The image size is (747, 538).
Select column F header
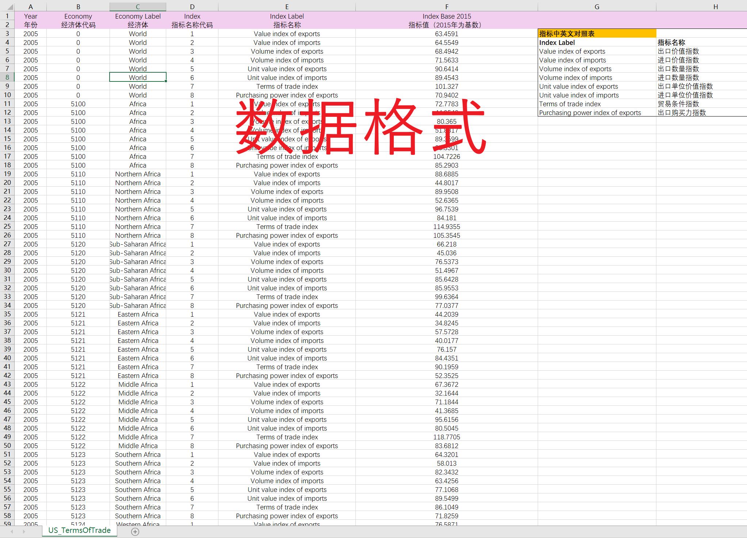point(446,7)
